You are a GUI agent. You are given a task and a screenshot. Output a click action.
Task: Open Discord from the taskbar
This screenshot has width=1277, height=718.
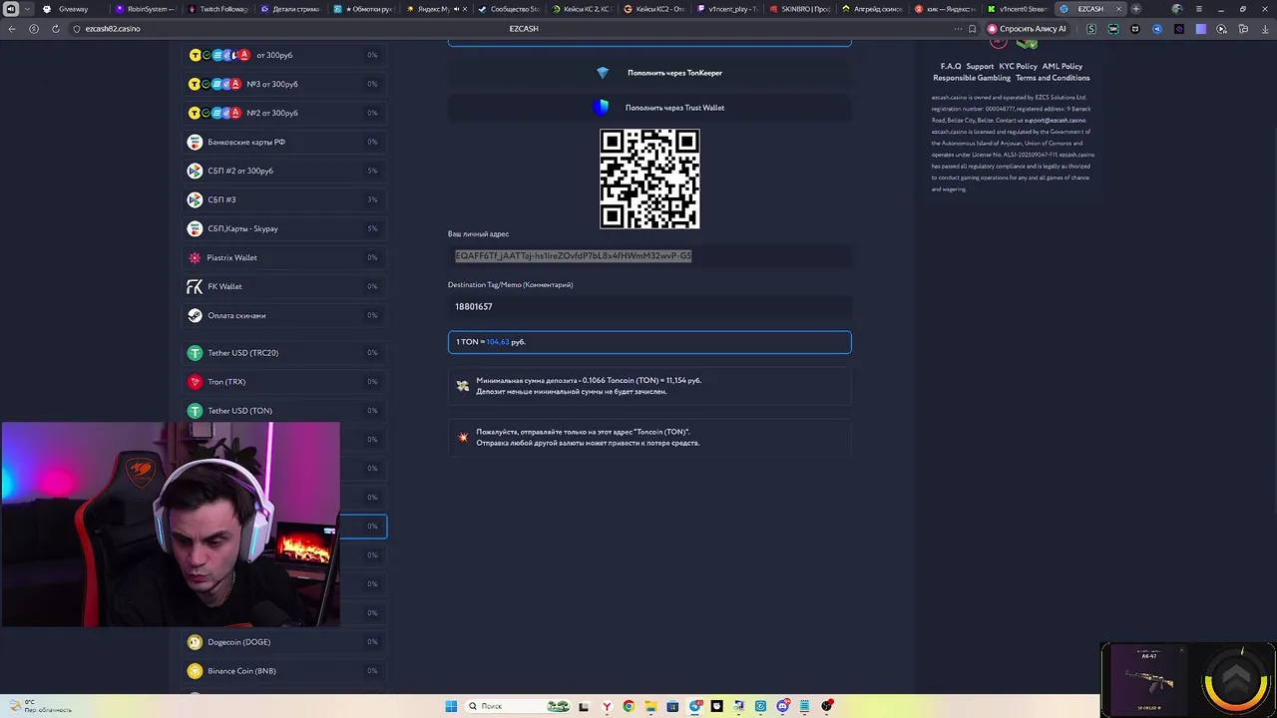click(783, 706)
